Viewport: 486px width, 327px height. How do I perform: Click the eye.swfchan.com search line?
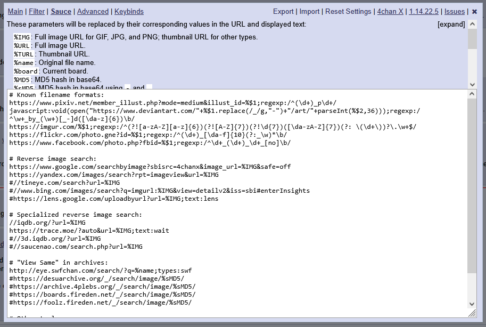pyautogui.click(x=101, y=271)
